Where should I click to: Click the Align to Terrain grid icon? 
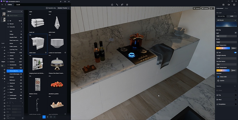23,118
